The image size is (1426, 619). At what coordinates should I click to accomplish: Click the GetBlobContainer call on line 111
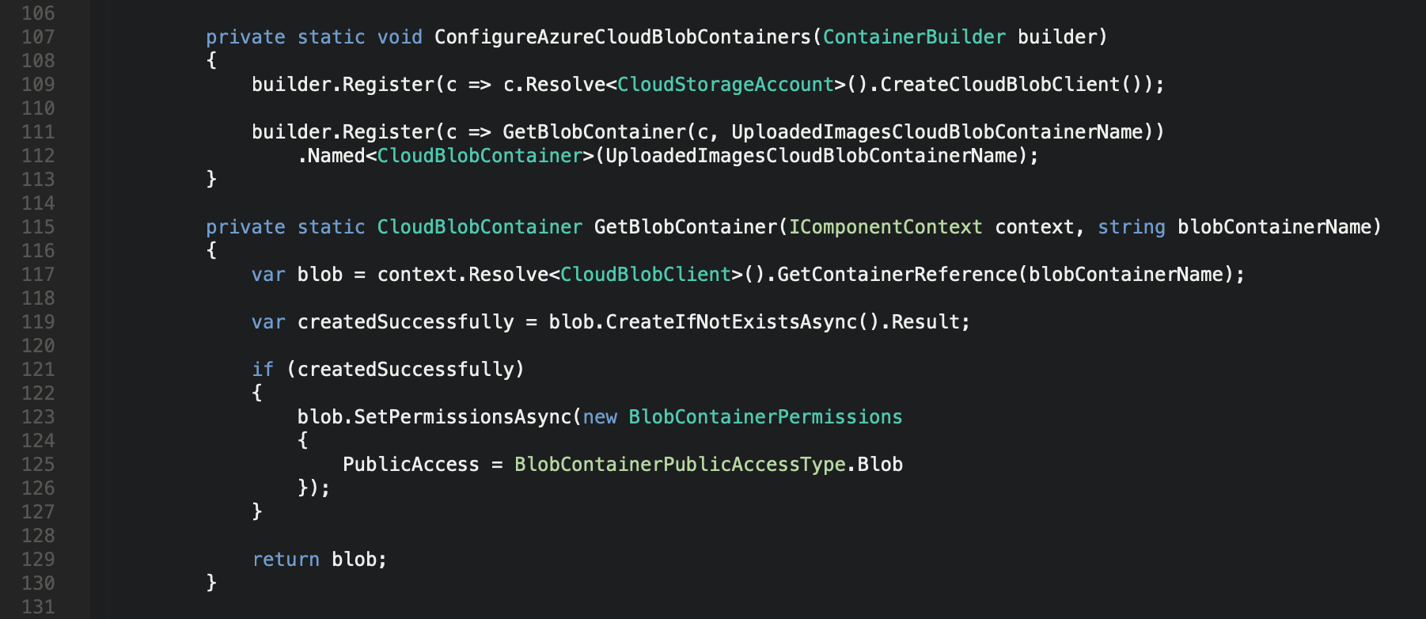click(594, 132)
